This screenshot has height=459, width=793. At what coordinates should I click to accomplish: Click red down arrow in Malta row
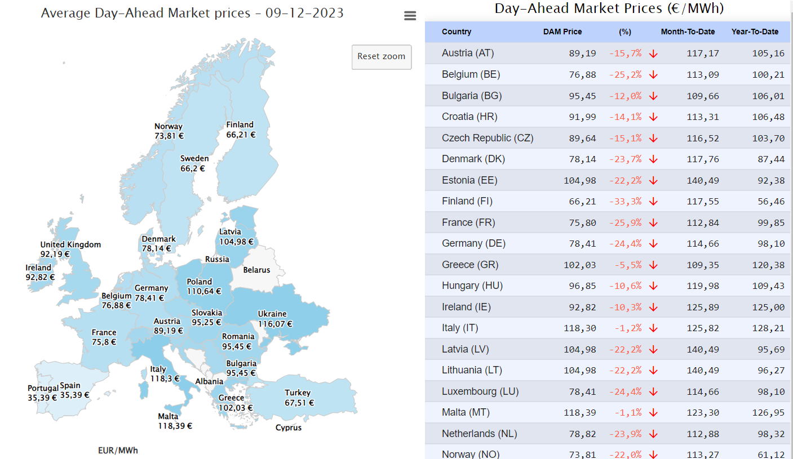pos(653,413)
